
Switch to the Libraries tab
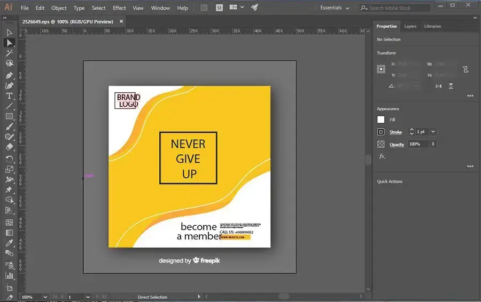click(432, 26)
